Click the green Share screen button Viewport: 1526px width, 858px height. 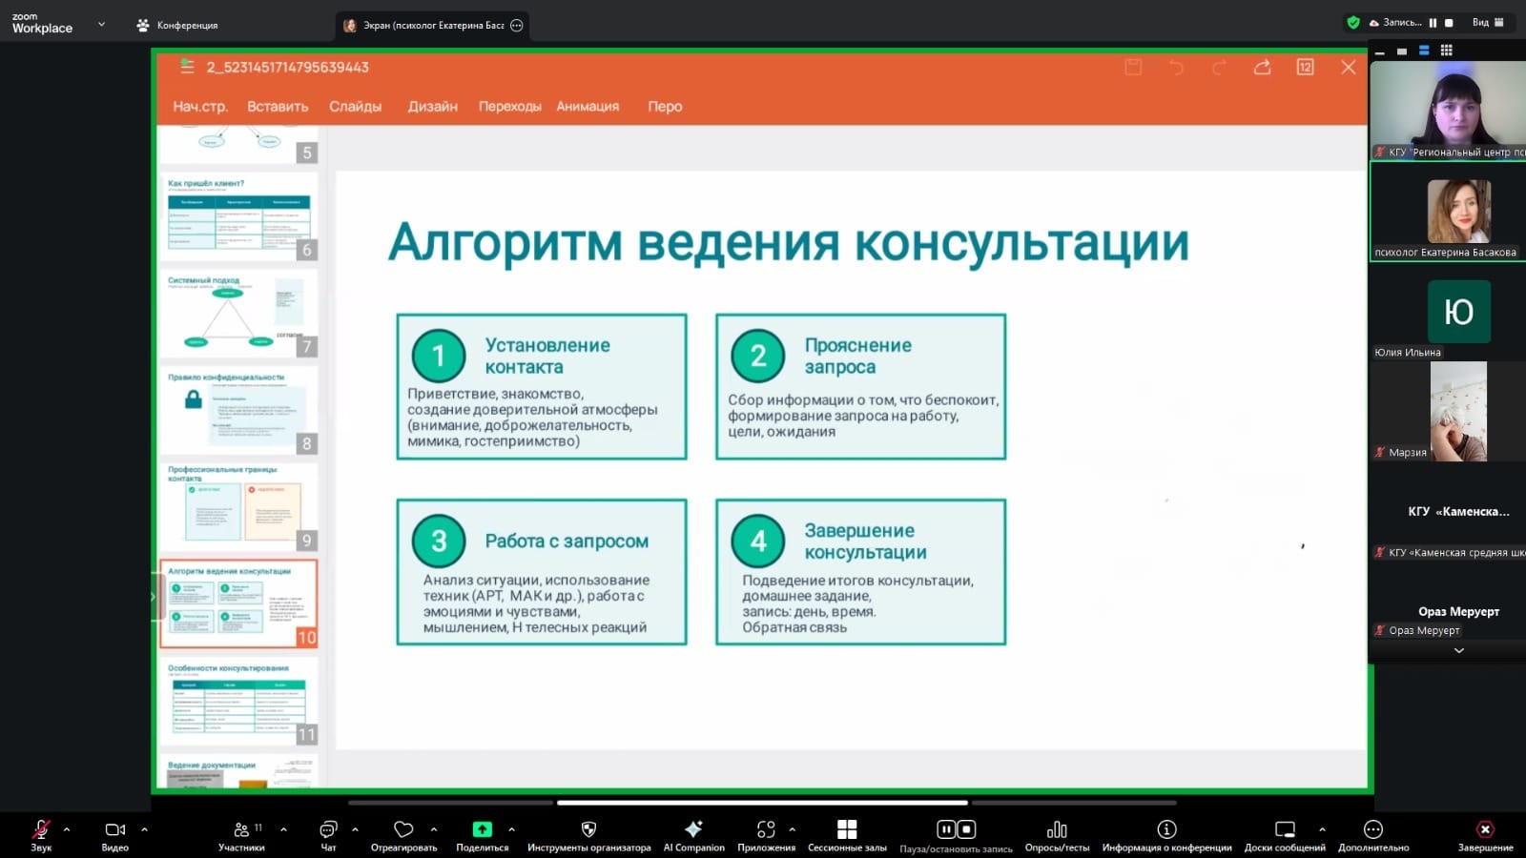pos(482,830)
